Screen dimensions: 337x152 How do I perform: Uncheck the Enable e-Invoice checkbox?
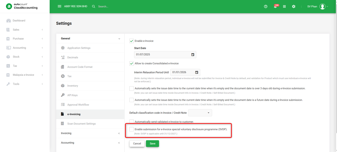pyautogui.click(x=132, y=41)
